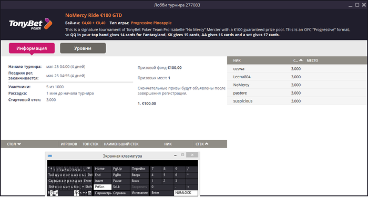Close the Экранная клавиатура window
368x207 pixels.
pyautogui.click(x=192, y=155)
